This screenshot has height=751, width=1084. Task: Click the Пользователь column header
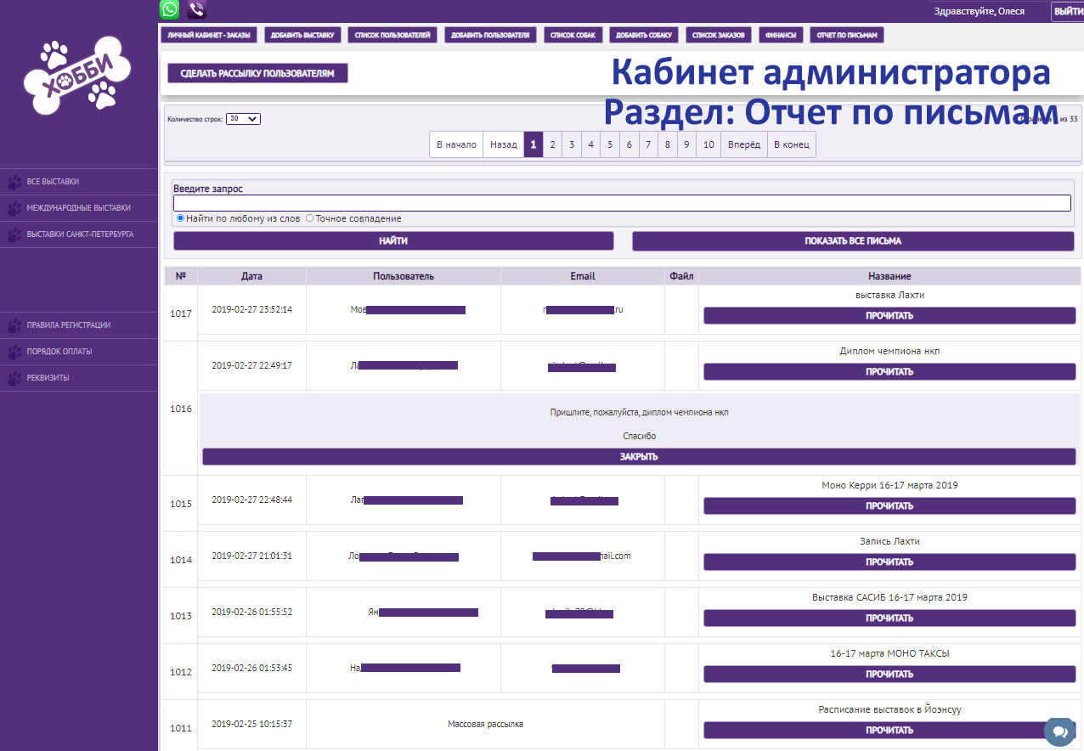(404, 276)
